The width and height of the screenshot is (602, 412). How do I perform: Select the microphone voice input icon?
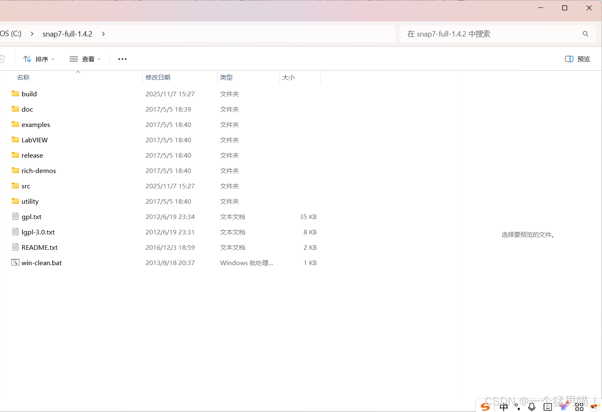532,407
